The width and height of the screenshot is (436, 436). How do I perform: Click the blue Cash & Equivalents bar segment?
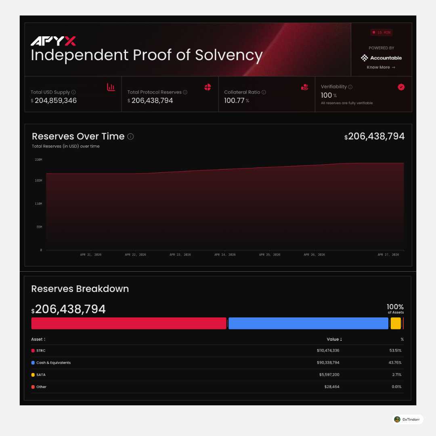pos(308,323)
